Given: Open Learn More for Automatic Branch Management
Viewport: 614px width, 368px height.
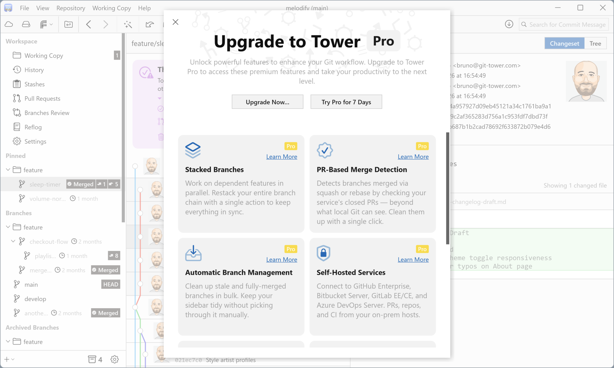Looking at the screenshot, I should [x=282, y=259].
